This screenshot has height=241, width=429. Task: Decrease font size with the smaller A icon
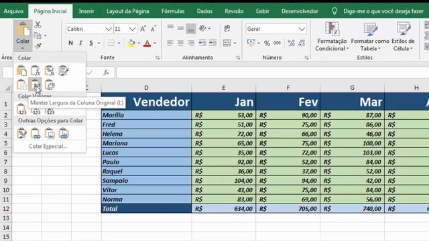(x=154, y=29)
